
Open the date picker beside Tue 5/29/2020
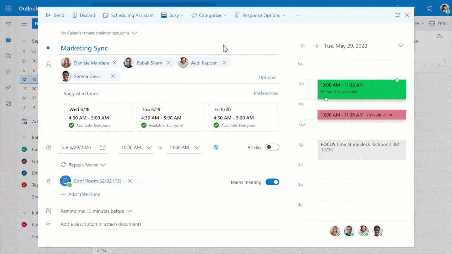coord(103,147)
